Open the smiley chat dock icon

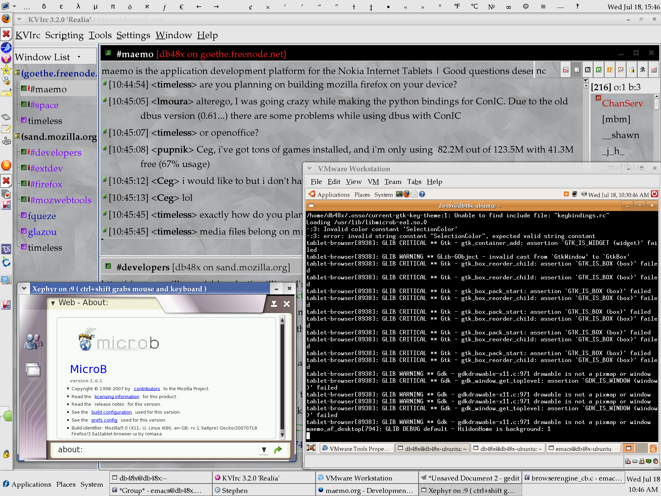(x=6, y=81)
